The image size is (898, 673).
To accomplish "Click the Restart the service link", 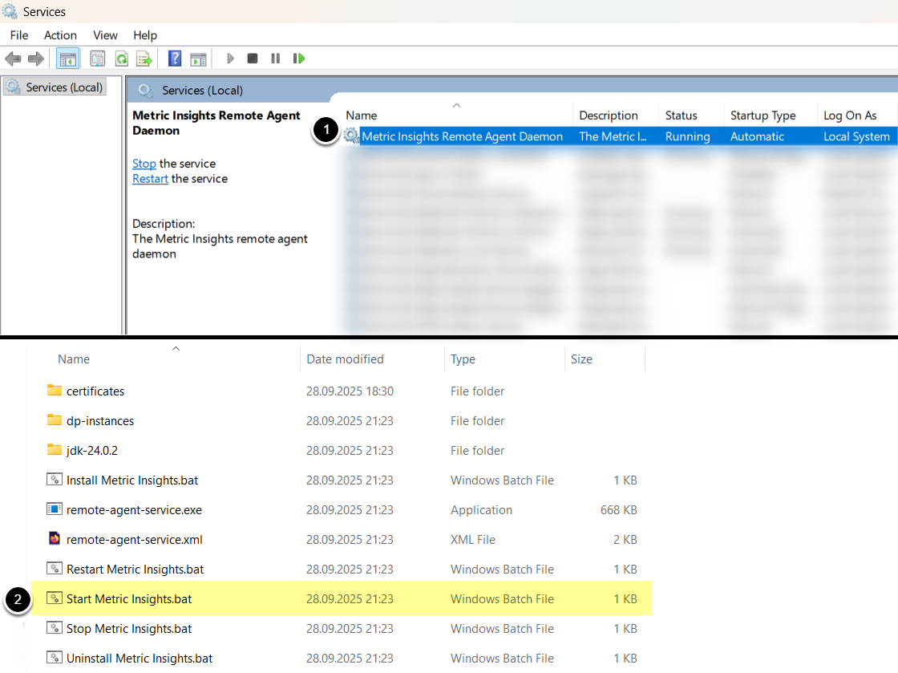I will coord(150,179).
